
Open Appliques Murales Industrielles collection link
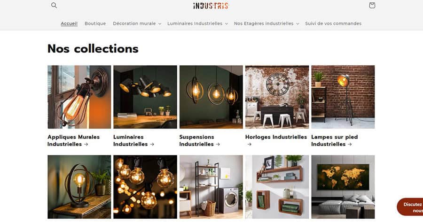74,140
